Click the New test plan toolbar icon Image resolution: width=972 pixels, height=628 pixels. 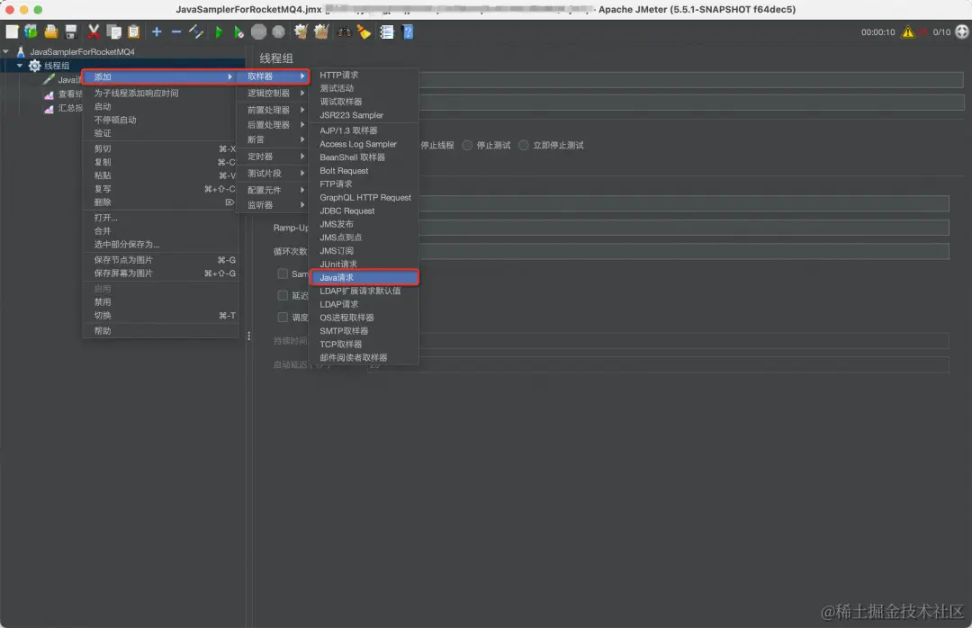coord(12,31)
